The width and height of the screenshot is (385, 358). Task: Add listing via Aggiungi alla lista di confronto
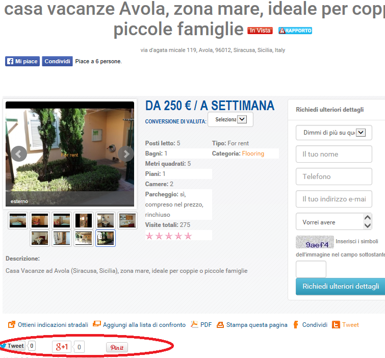139,325
